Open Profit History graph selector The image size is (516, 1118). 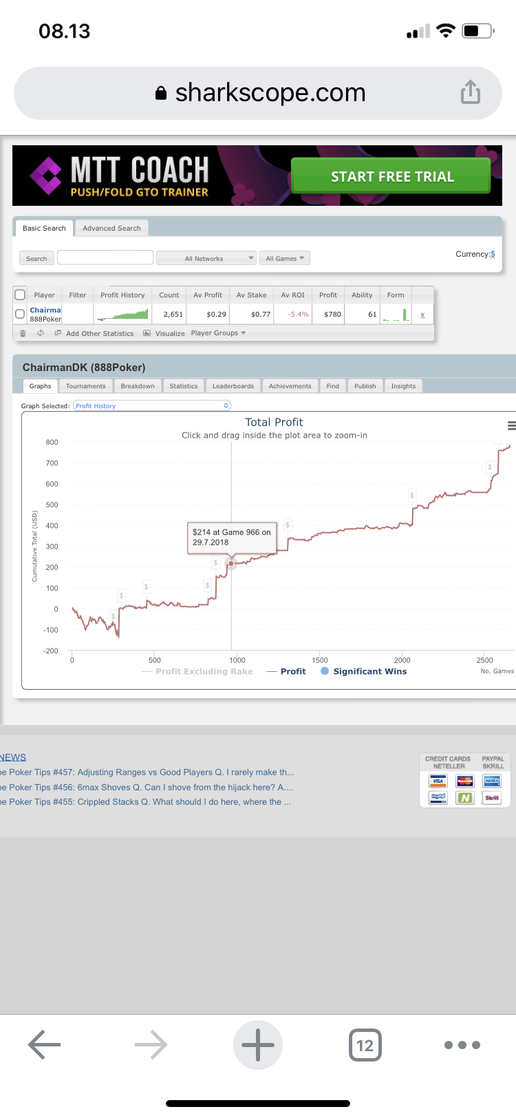click(x=152, y=406)
